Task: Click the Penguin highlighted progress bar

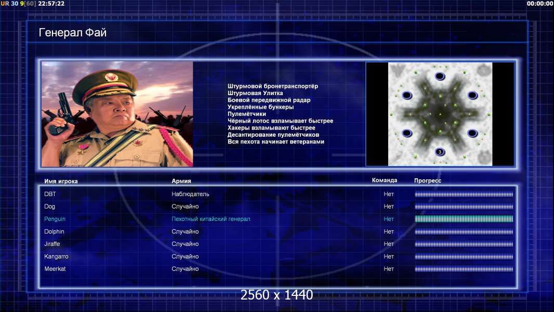Action: pos(464,219)
